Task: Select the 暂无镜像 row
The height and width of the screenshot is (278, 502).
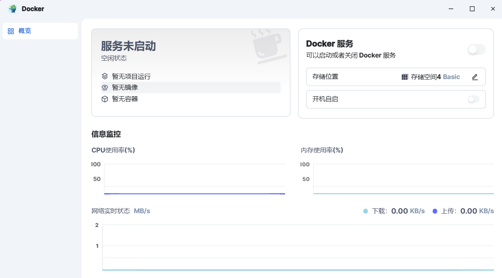Action: coord(191,87)
